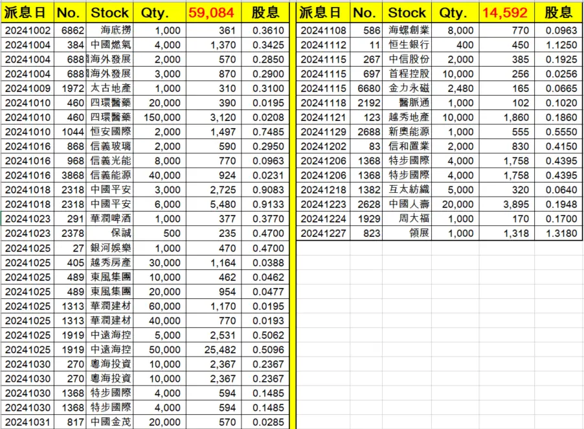Click the stock number cell 1382

point(366,190)
